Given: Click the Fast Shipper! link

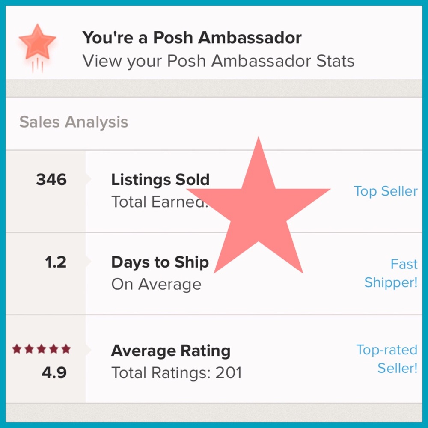Looking at the screenshot, I should pyautogui.click(x=391, y=273).
